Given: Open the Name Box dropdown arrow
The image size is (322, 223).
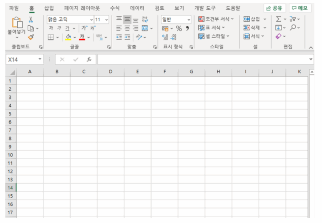Looking at the screenshot, I should (x=40, y=59).
